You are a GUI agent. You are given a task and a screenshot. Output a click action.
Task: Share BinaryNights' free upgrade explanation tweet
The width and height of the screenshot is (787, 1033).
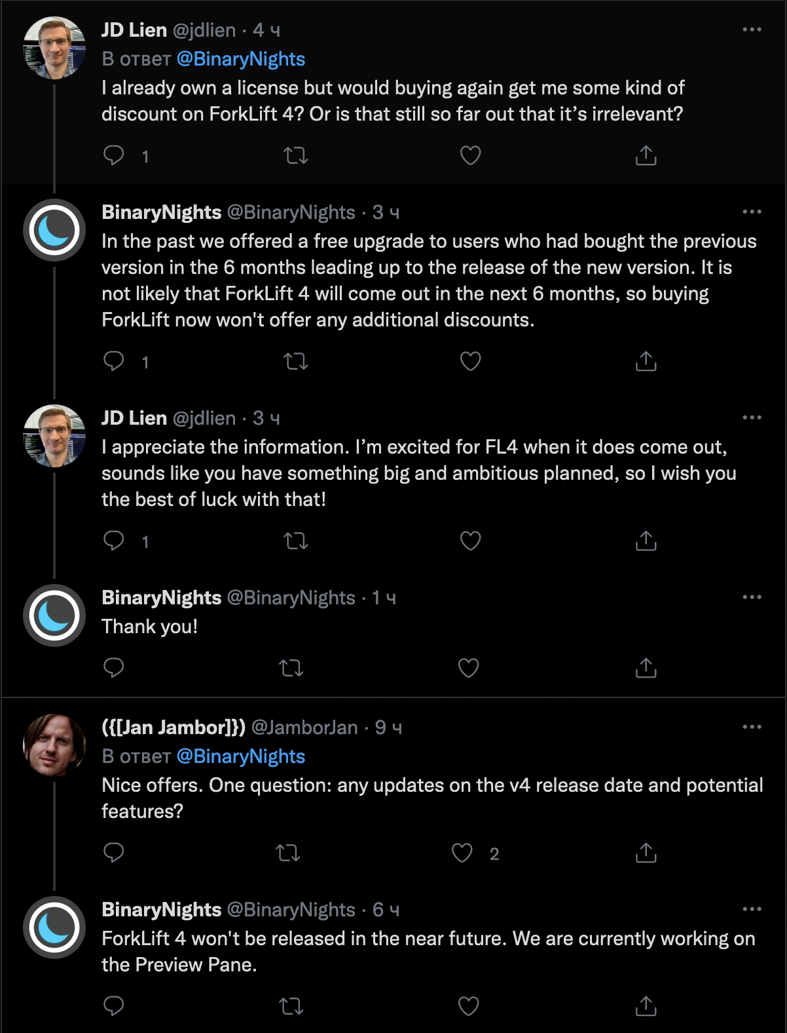coord(646,361)
